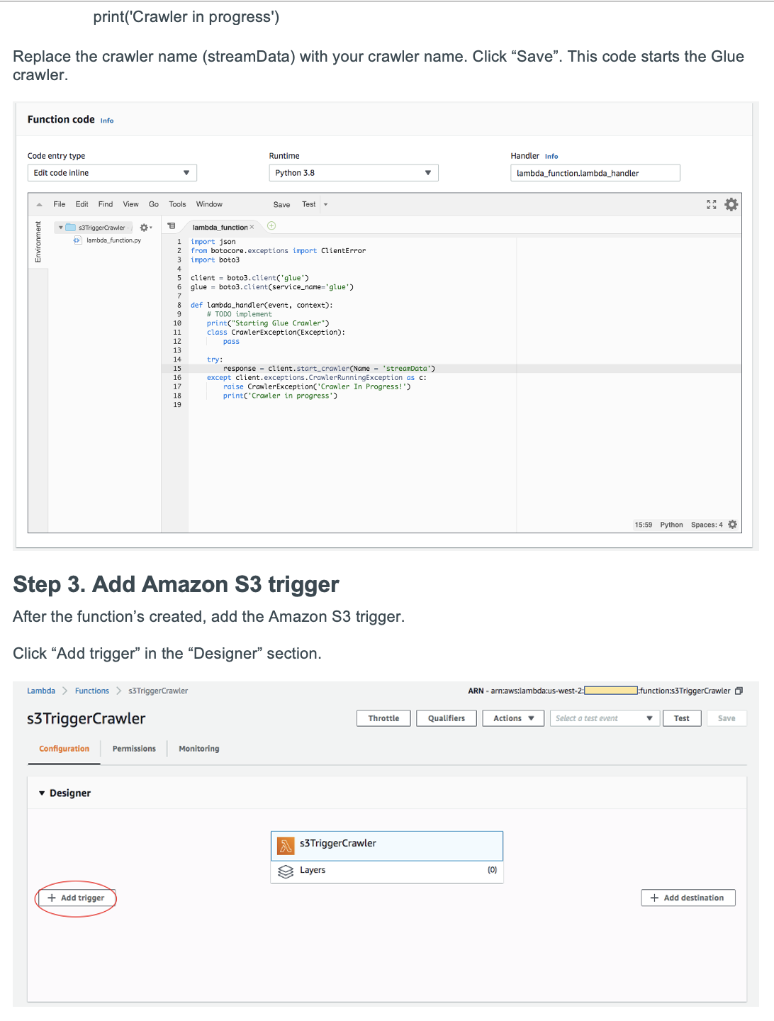This screenshot has height=1021, width=774.
Task: Collapse the Designer section
Action: pos(42,793)
